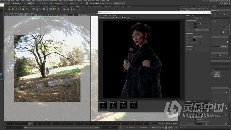This screenshot has width=231, height=130.
Task: Create an Arnold SkyDome light
Action: click(20, 9)
